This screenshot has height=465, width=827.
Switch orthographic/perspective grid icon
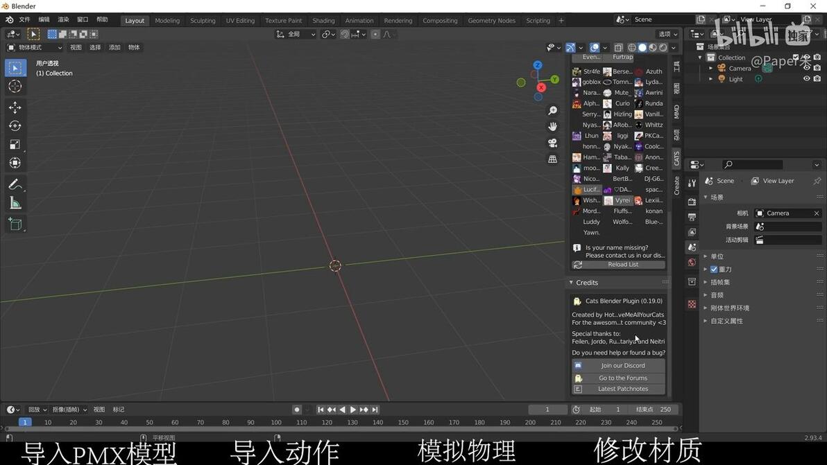coord(552,159)
